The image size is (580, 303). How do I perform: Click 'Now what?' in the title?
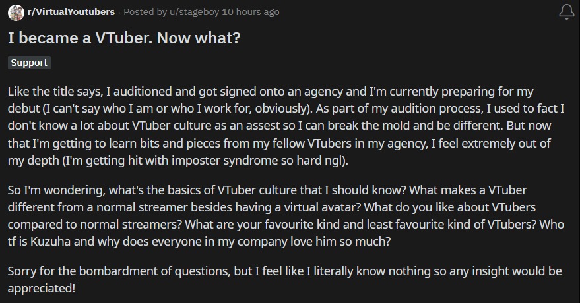(199, 38)
